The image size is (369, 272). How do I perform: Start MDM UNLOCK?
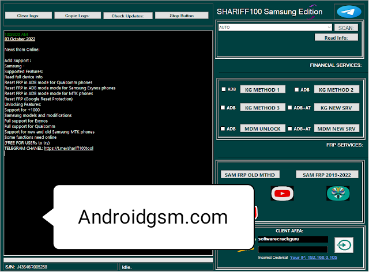pos(263,129)
